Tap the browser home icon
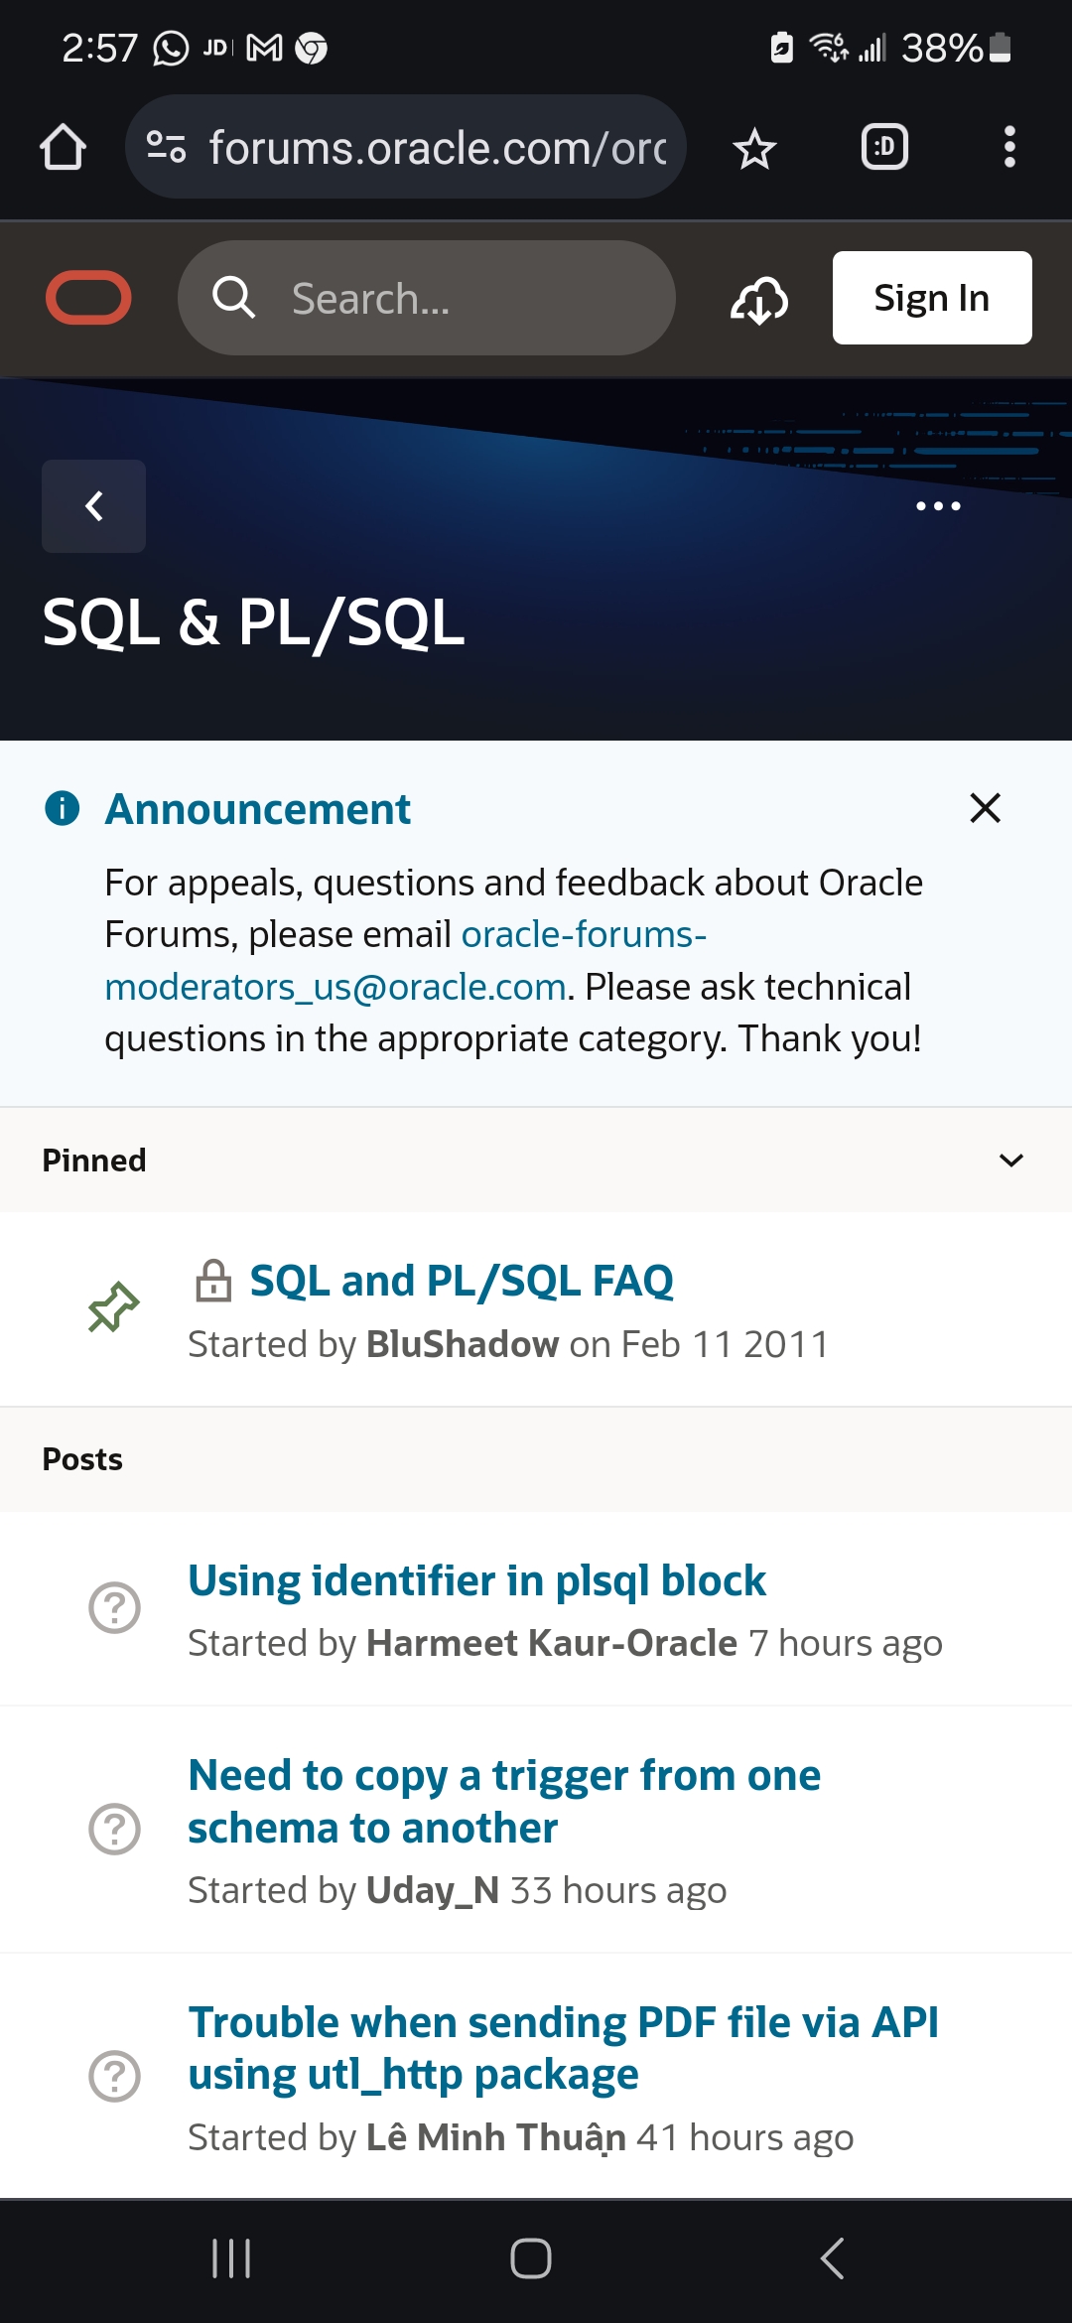This screenshot has width=1072, height=2323. click(63, 148)
